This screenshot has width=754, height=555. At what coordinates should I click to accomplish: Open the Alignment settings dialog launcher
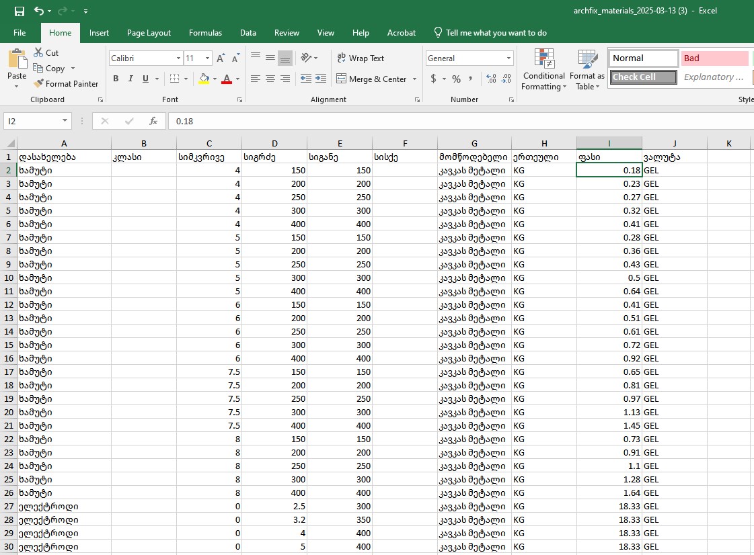click(418, 100)
